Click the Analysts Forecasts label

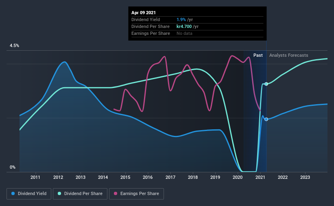pos(288,55)
